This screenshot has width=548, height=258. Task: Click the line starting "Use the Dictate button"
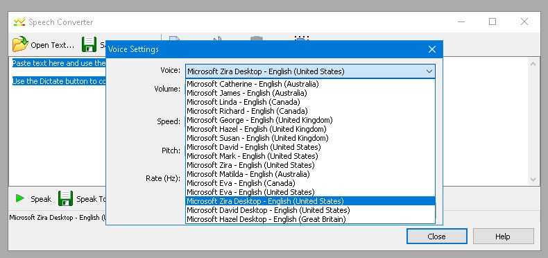[59, 81]
